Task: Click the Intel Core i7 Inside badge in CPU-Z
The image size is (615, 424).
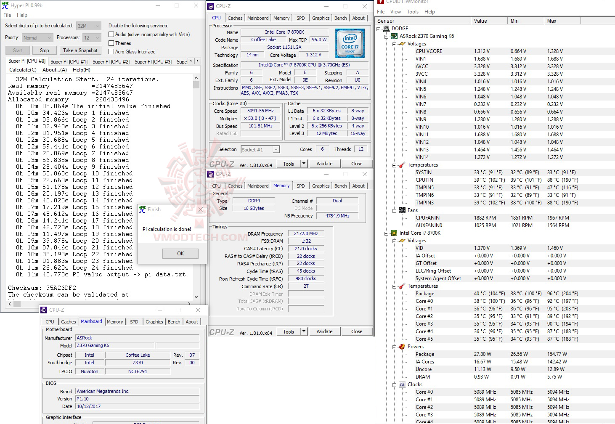Action: point(350,43)
